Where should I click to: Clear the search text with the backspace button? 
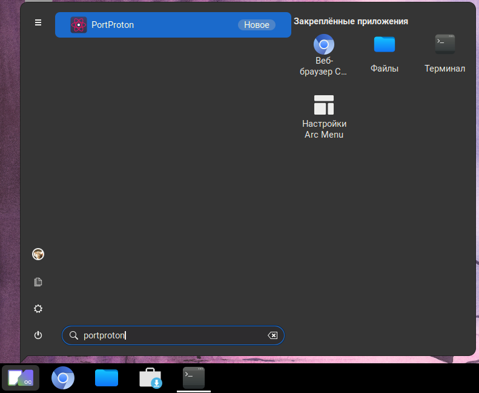pos(273,335)
